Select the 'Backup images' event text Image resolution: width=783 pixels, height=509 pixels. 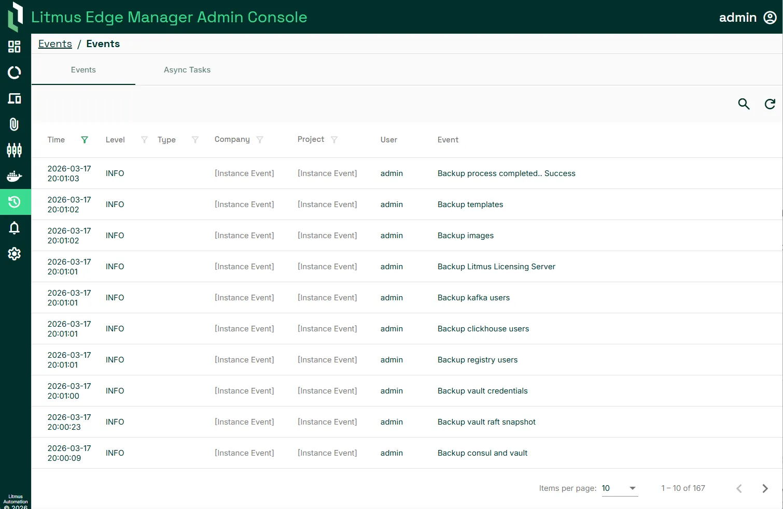tap(466, 236)
